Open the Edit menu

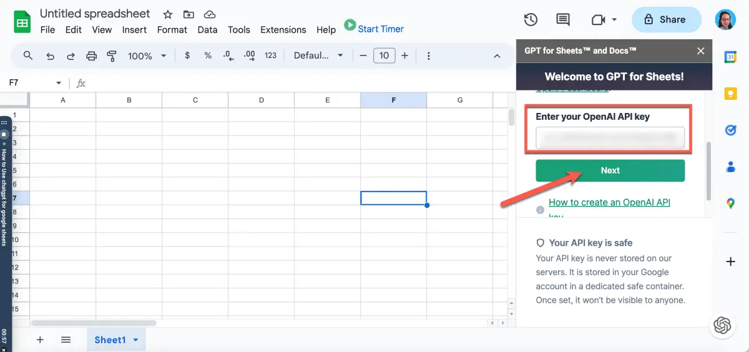(73, 29)
